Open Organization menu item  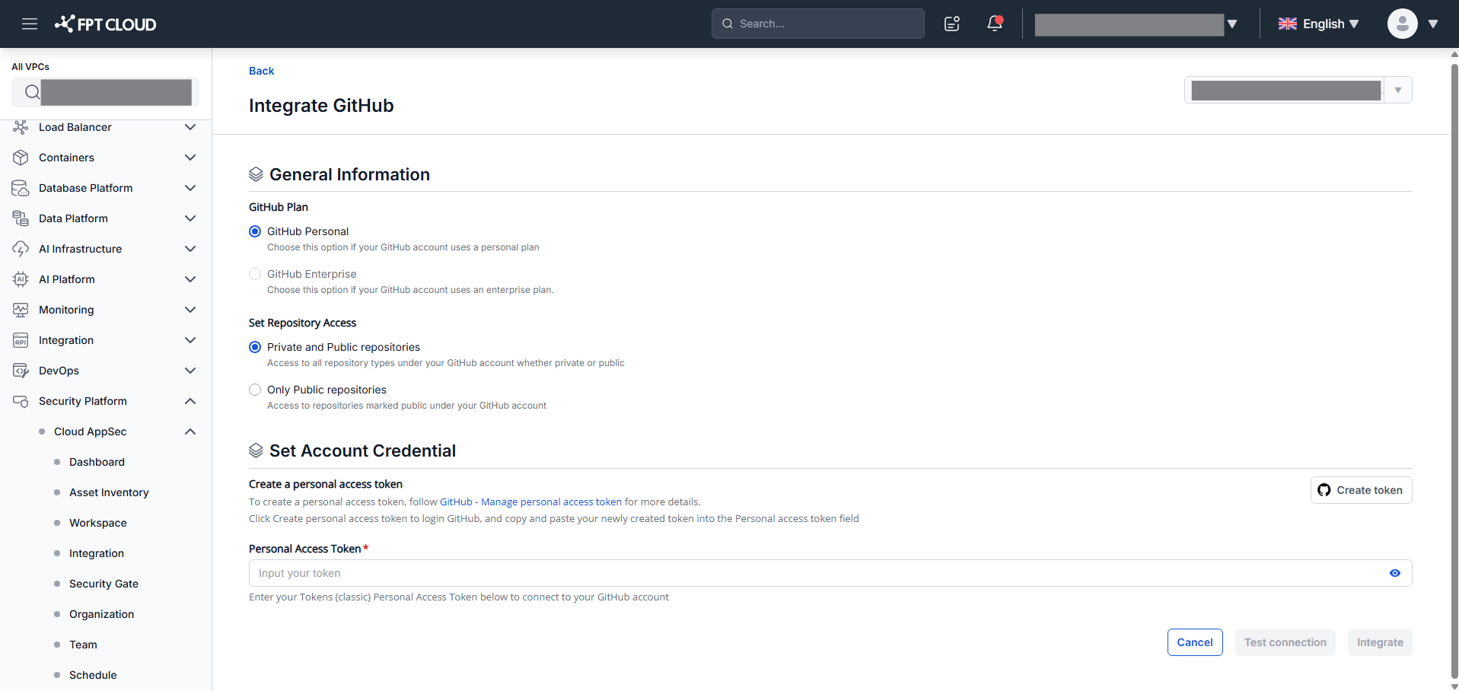coord(101,614)
